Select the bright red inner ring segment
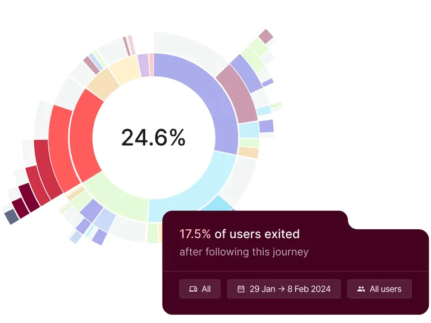 (x=82, y=137)
